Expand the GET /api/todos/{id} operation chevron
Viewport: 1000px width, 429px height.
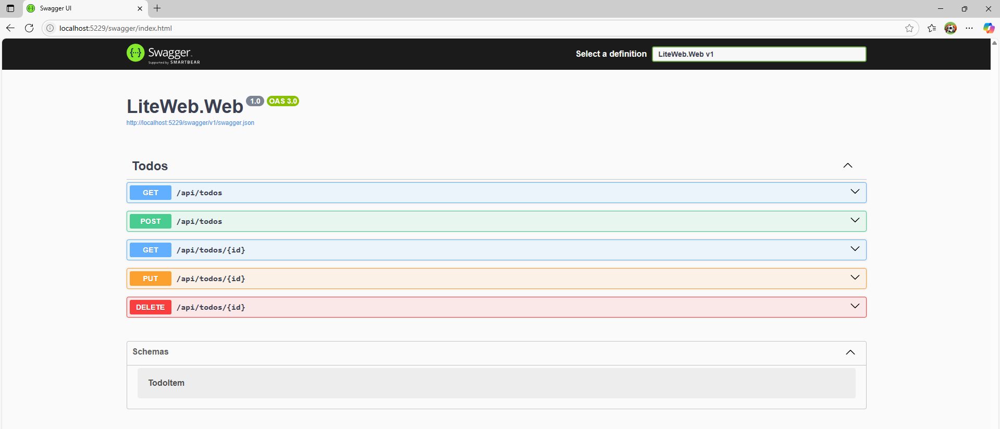855,249
